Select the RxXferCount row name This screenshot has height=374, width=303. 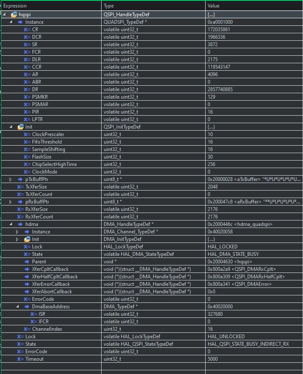coord(39,217)
